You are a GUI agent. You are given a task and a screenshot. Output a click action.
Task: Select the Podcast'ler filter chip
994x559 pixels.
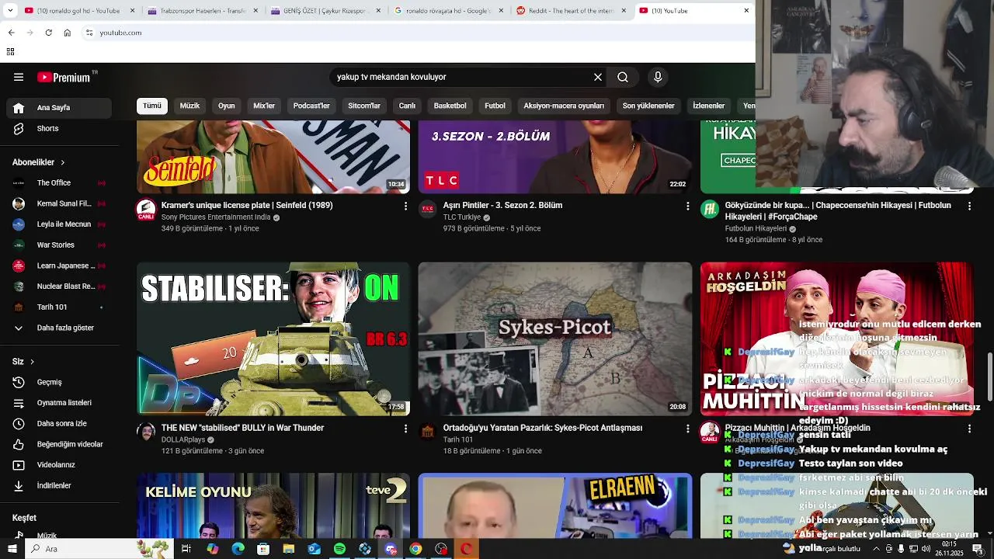[311, 106]
